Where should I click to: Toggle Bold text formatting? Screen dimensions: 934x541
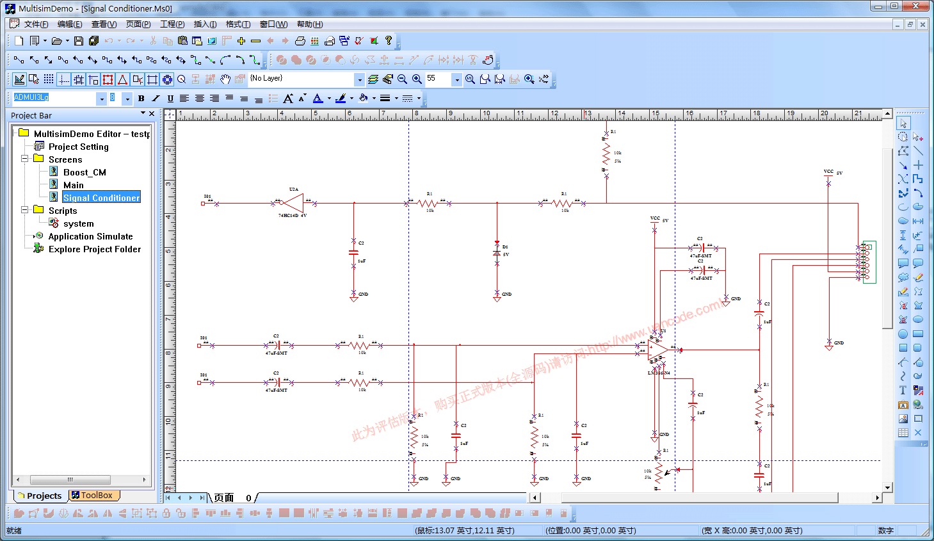[141, 99]
